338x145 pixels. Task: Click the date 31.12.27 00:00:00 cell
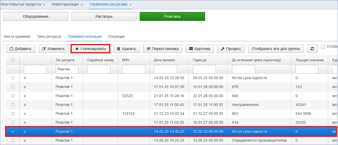tap(208, 114)
